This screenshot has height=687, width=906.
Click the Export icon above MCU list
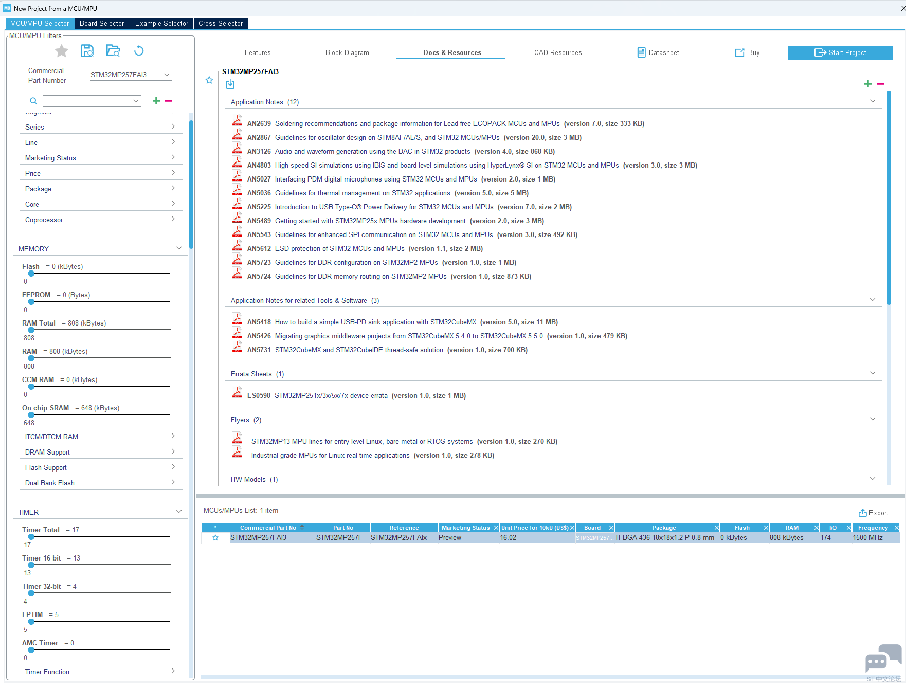pyautogui.click(x=863, y=513)
